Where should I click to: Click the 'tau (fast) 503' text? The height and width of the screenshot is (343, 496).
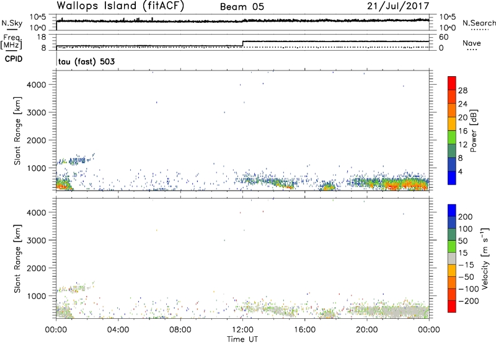pyautogui.click(x=86, y=61)
